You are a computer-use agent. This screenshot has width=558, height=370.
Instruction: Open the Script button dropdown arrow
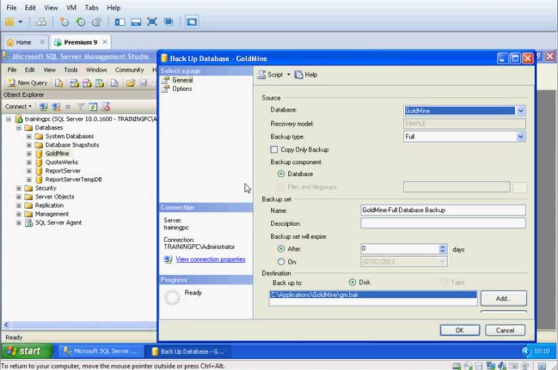point(289,75)
